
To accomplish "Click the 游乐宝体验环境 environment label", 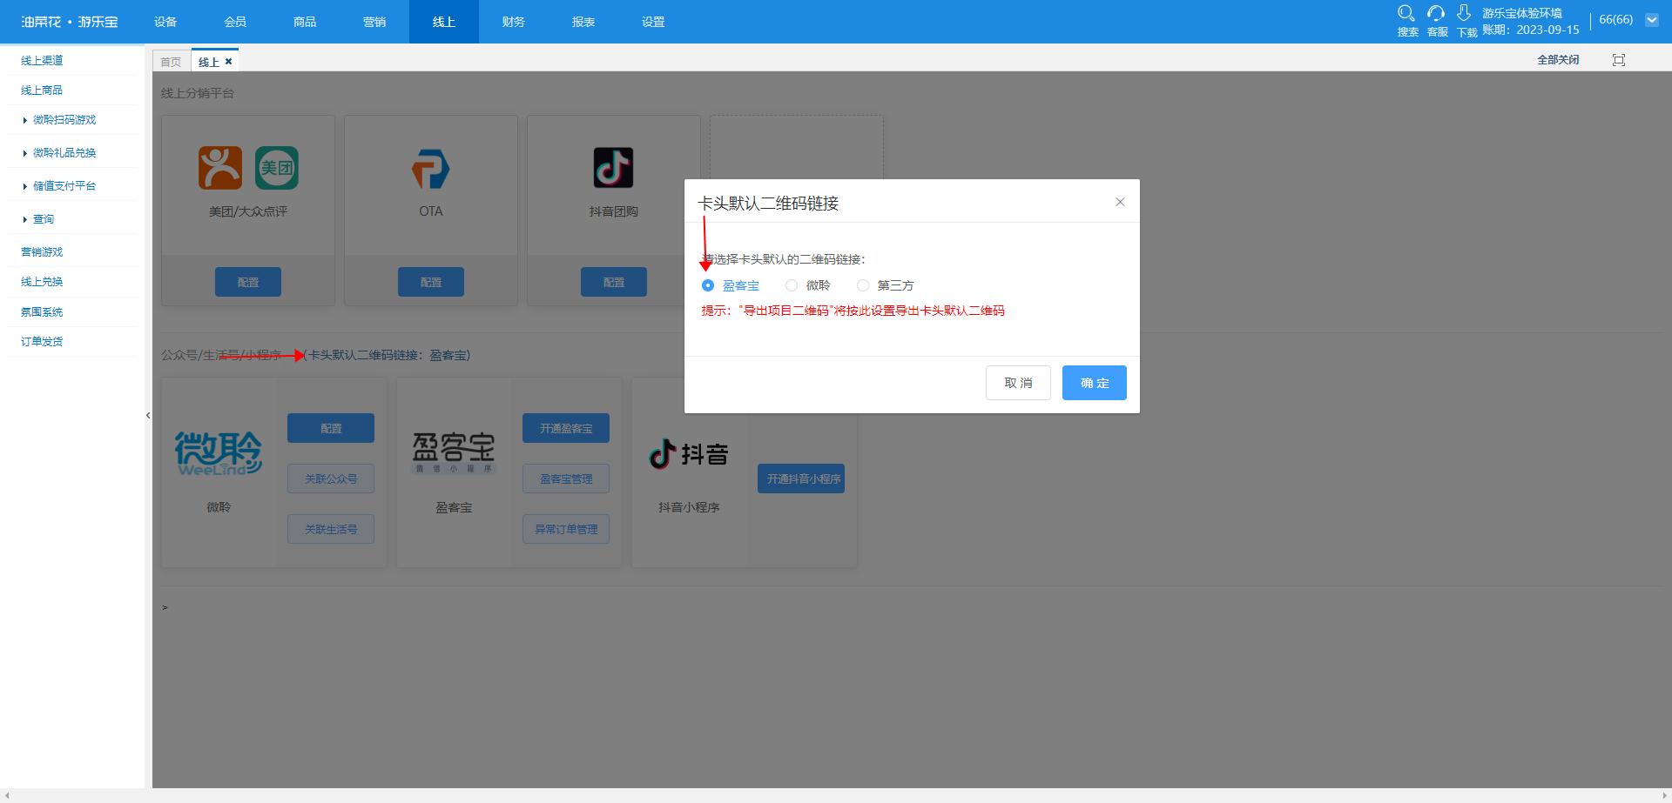I will (1522, 13).
